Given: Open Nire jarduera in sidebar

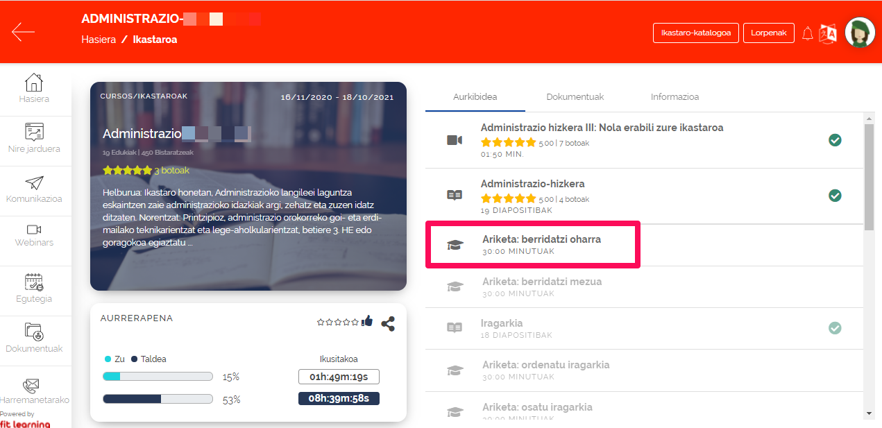Looking at the screenshot, I should tap(34, 132).
